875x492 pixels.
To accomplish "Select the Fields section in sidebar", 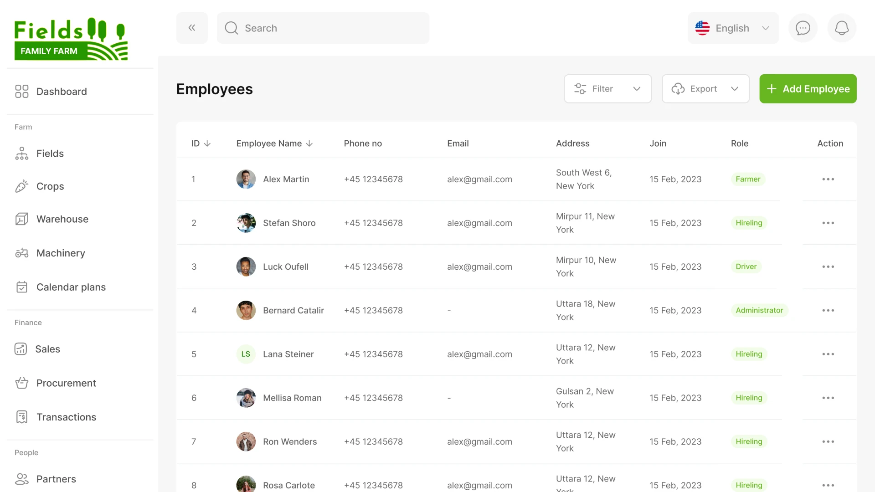I will coord(50,154).
